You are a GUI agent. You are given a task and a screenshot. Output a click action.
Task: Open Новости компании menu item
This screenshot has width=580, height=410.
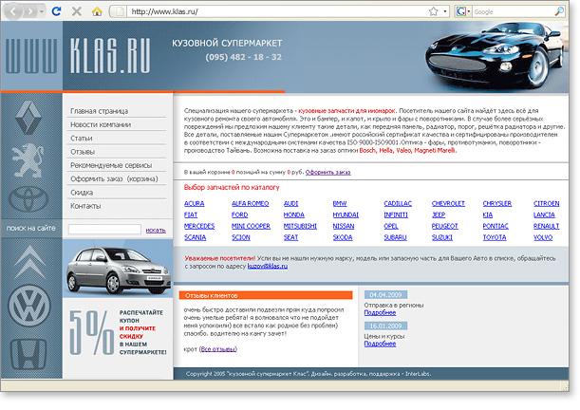tap(101, 124)
